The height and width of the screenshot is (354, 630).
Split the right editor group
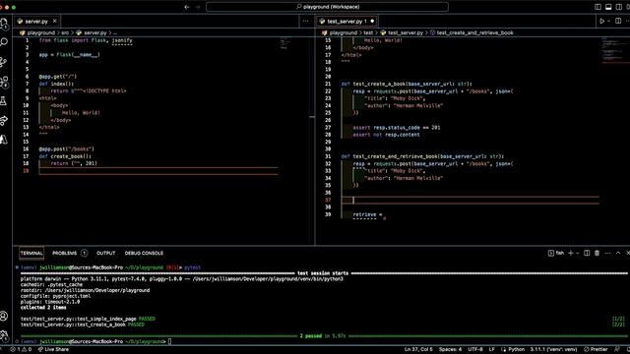tap(618, 21)
